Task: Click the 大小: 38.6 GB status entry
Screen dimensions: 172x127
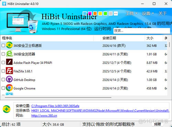Action: point(53,124)
